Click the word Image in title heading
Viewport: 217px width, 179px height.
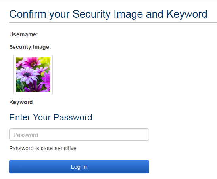[128, 15]
